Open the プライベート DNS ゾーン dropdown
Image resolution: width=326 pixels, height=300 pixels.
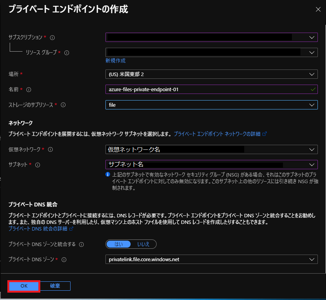tap(211, 259)
